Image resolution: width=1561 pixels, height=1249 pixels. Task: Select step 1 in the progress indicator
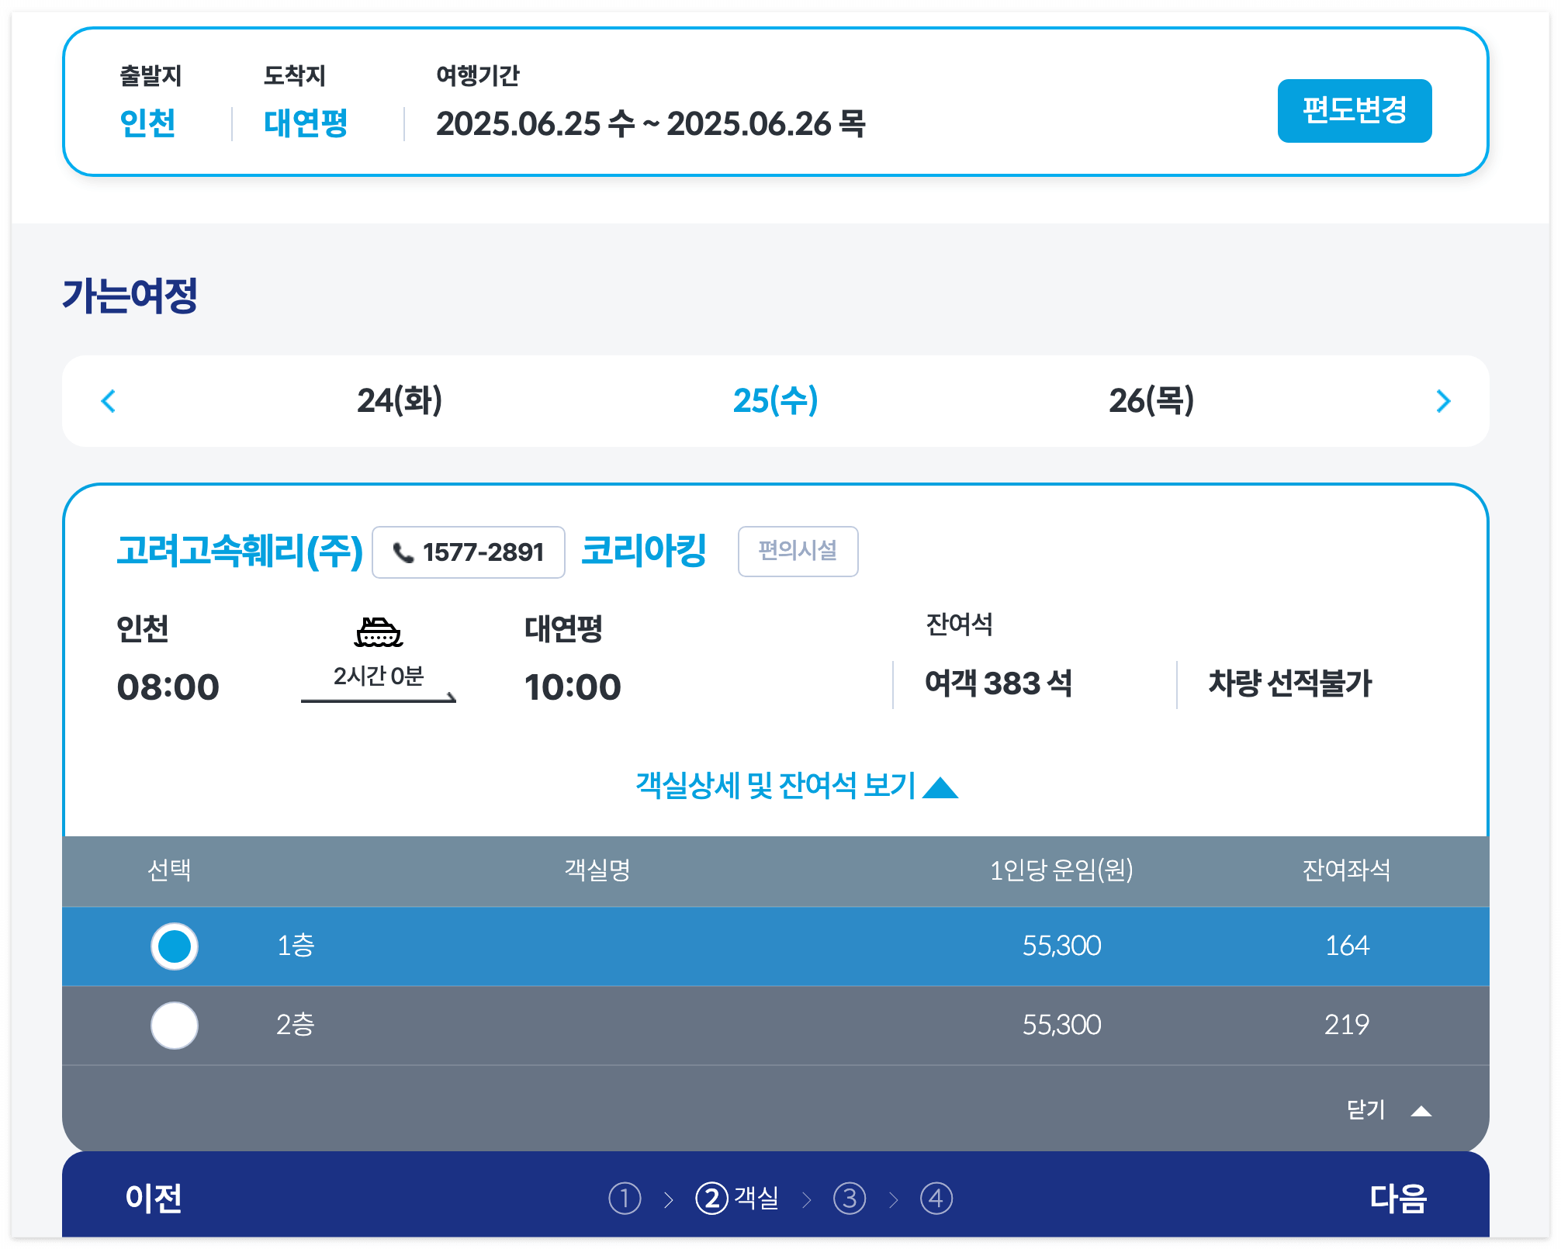pos(624,1198)
